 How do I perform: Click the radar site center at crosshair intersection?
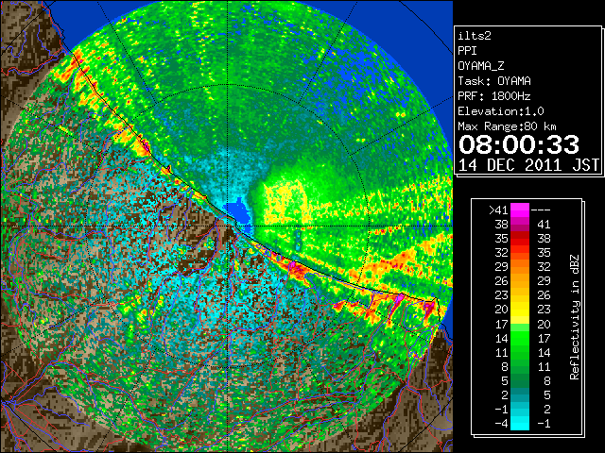point(228,226)
